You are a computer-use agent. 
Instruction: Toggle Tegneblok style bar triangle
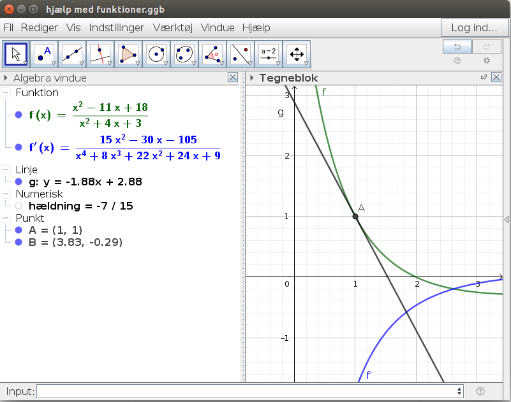[x=251, y=78]
